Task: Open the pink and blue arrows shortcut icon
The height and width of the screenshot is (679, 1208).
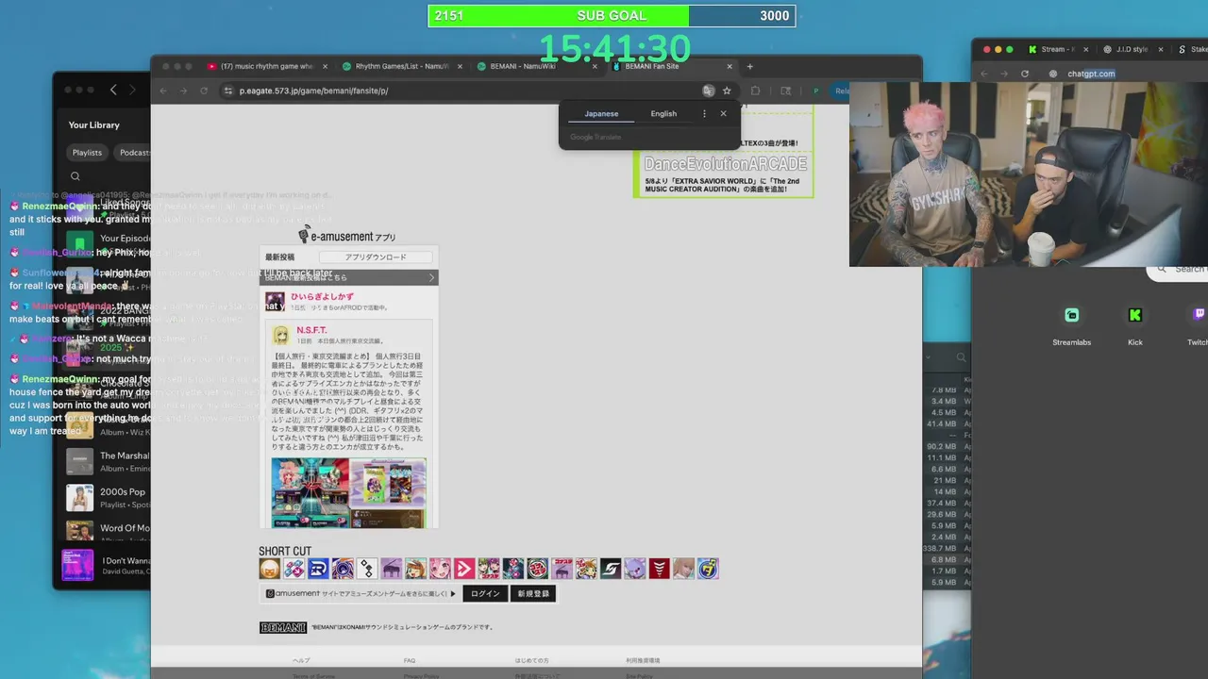Action: pos(294,569)
